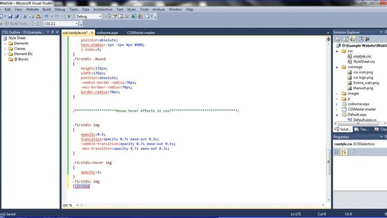Click the Paste clipboard icon
Image resolution: width=387 pixels, height=218 pixels.
pyautogui.click(x=38, y=16)
